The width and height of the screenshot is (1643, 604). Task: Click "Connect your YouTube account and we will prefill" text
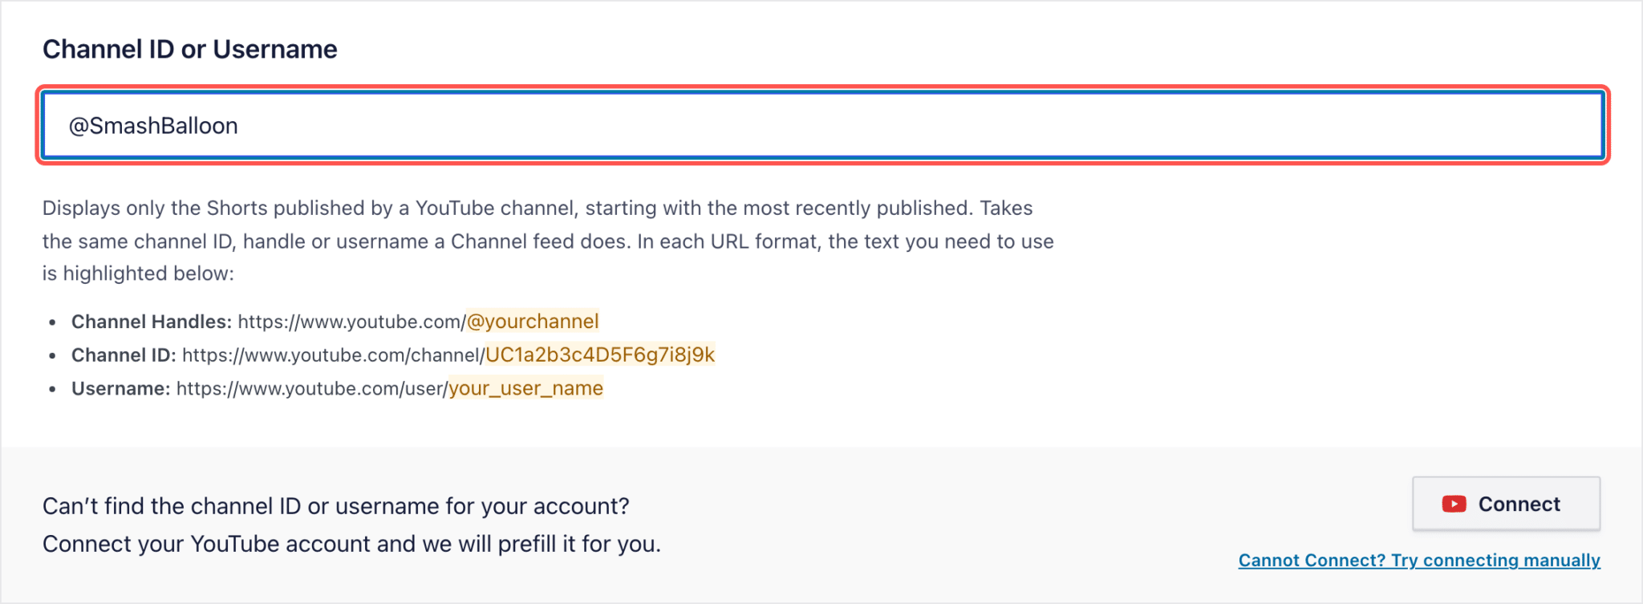(x=351, y=544)
